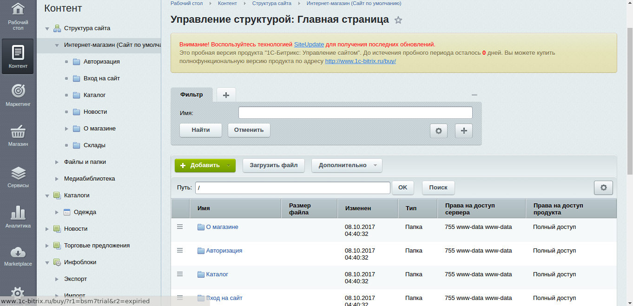Open the Дополнительно dropdown menu

(x=346, y=165)
